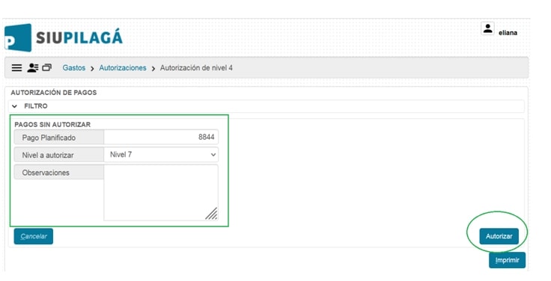The image size is (551, 281).
Task: Click the Nivel a autorizar field label
Action: 48,155
